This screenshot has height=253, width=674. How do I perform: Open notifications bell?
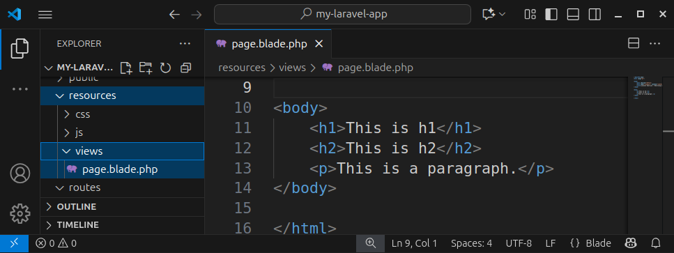click(x=656, y=243)
